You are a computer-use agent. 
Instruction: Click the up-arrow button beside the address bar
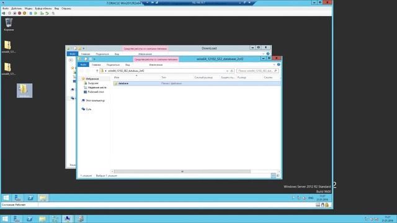[97, 71]
